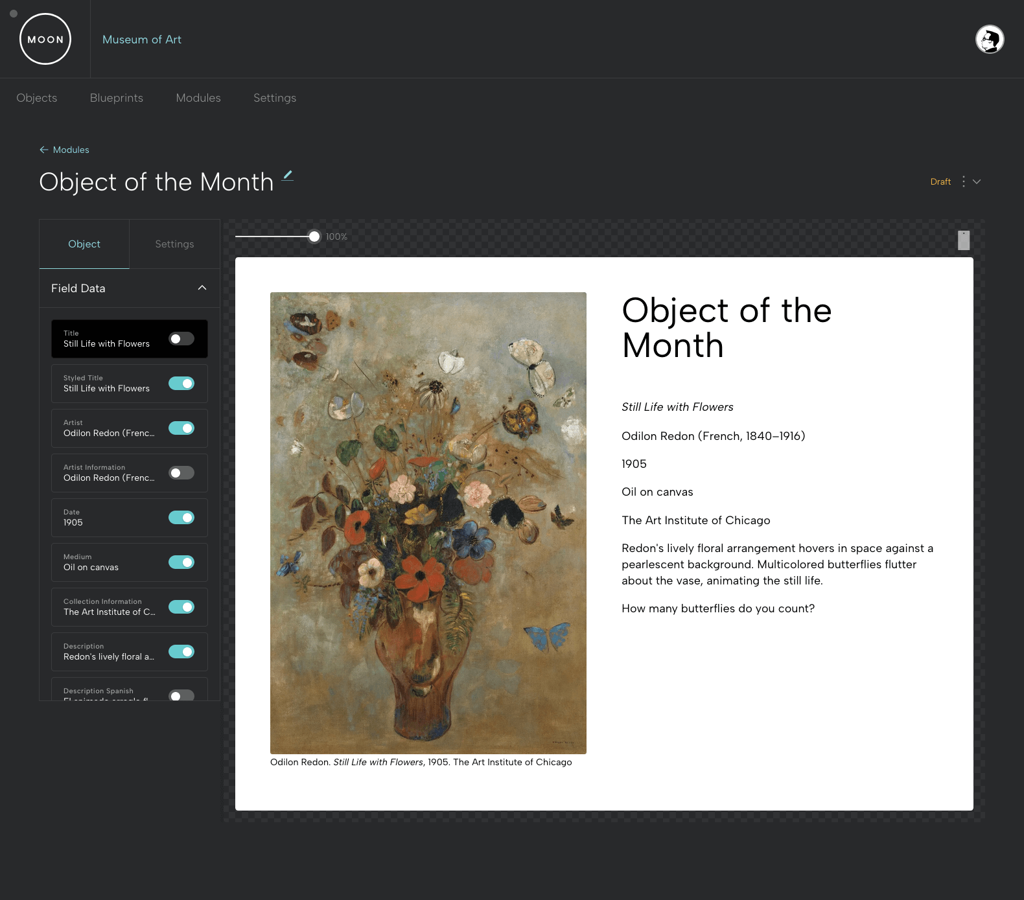Click the preview heading Object of the Month

coord(727,327)
